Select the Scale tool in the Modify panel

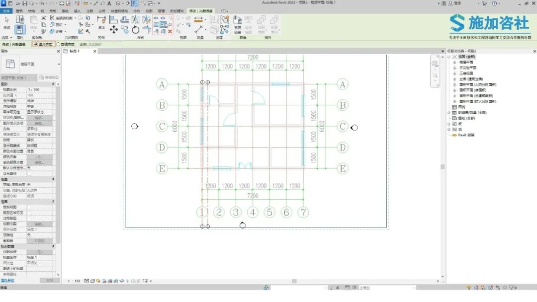click(164, 25)
